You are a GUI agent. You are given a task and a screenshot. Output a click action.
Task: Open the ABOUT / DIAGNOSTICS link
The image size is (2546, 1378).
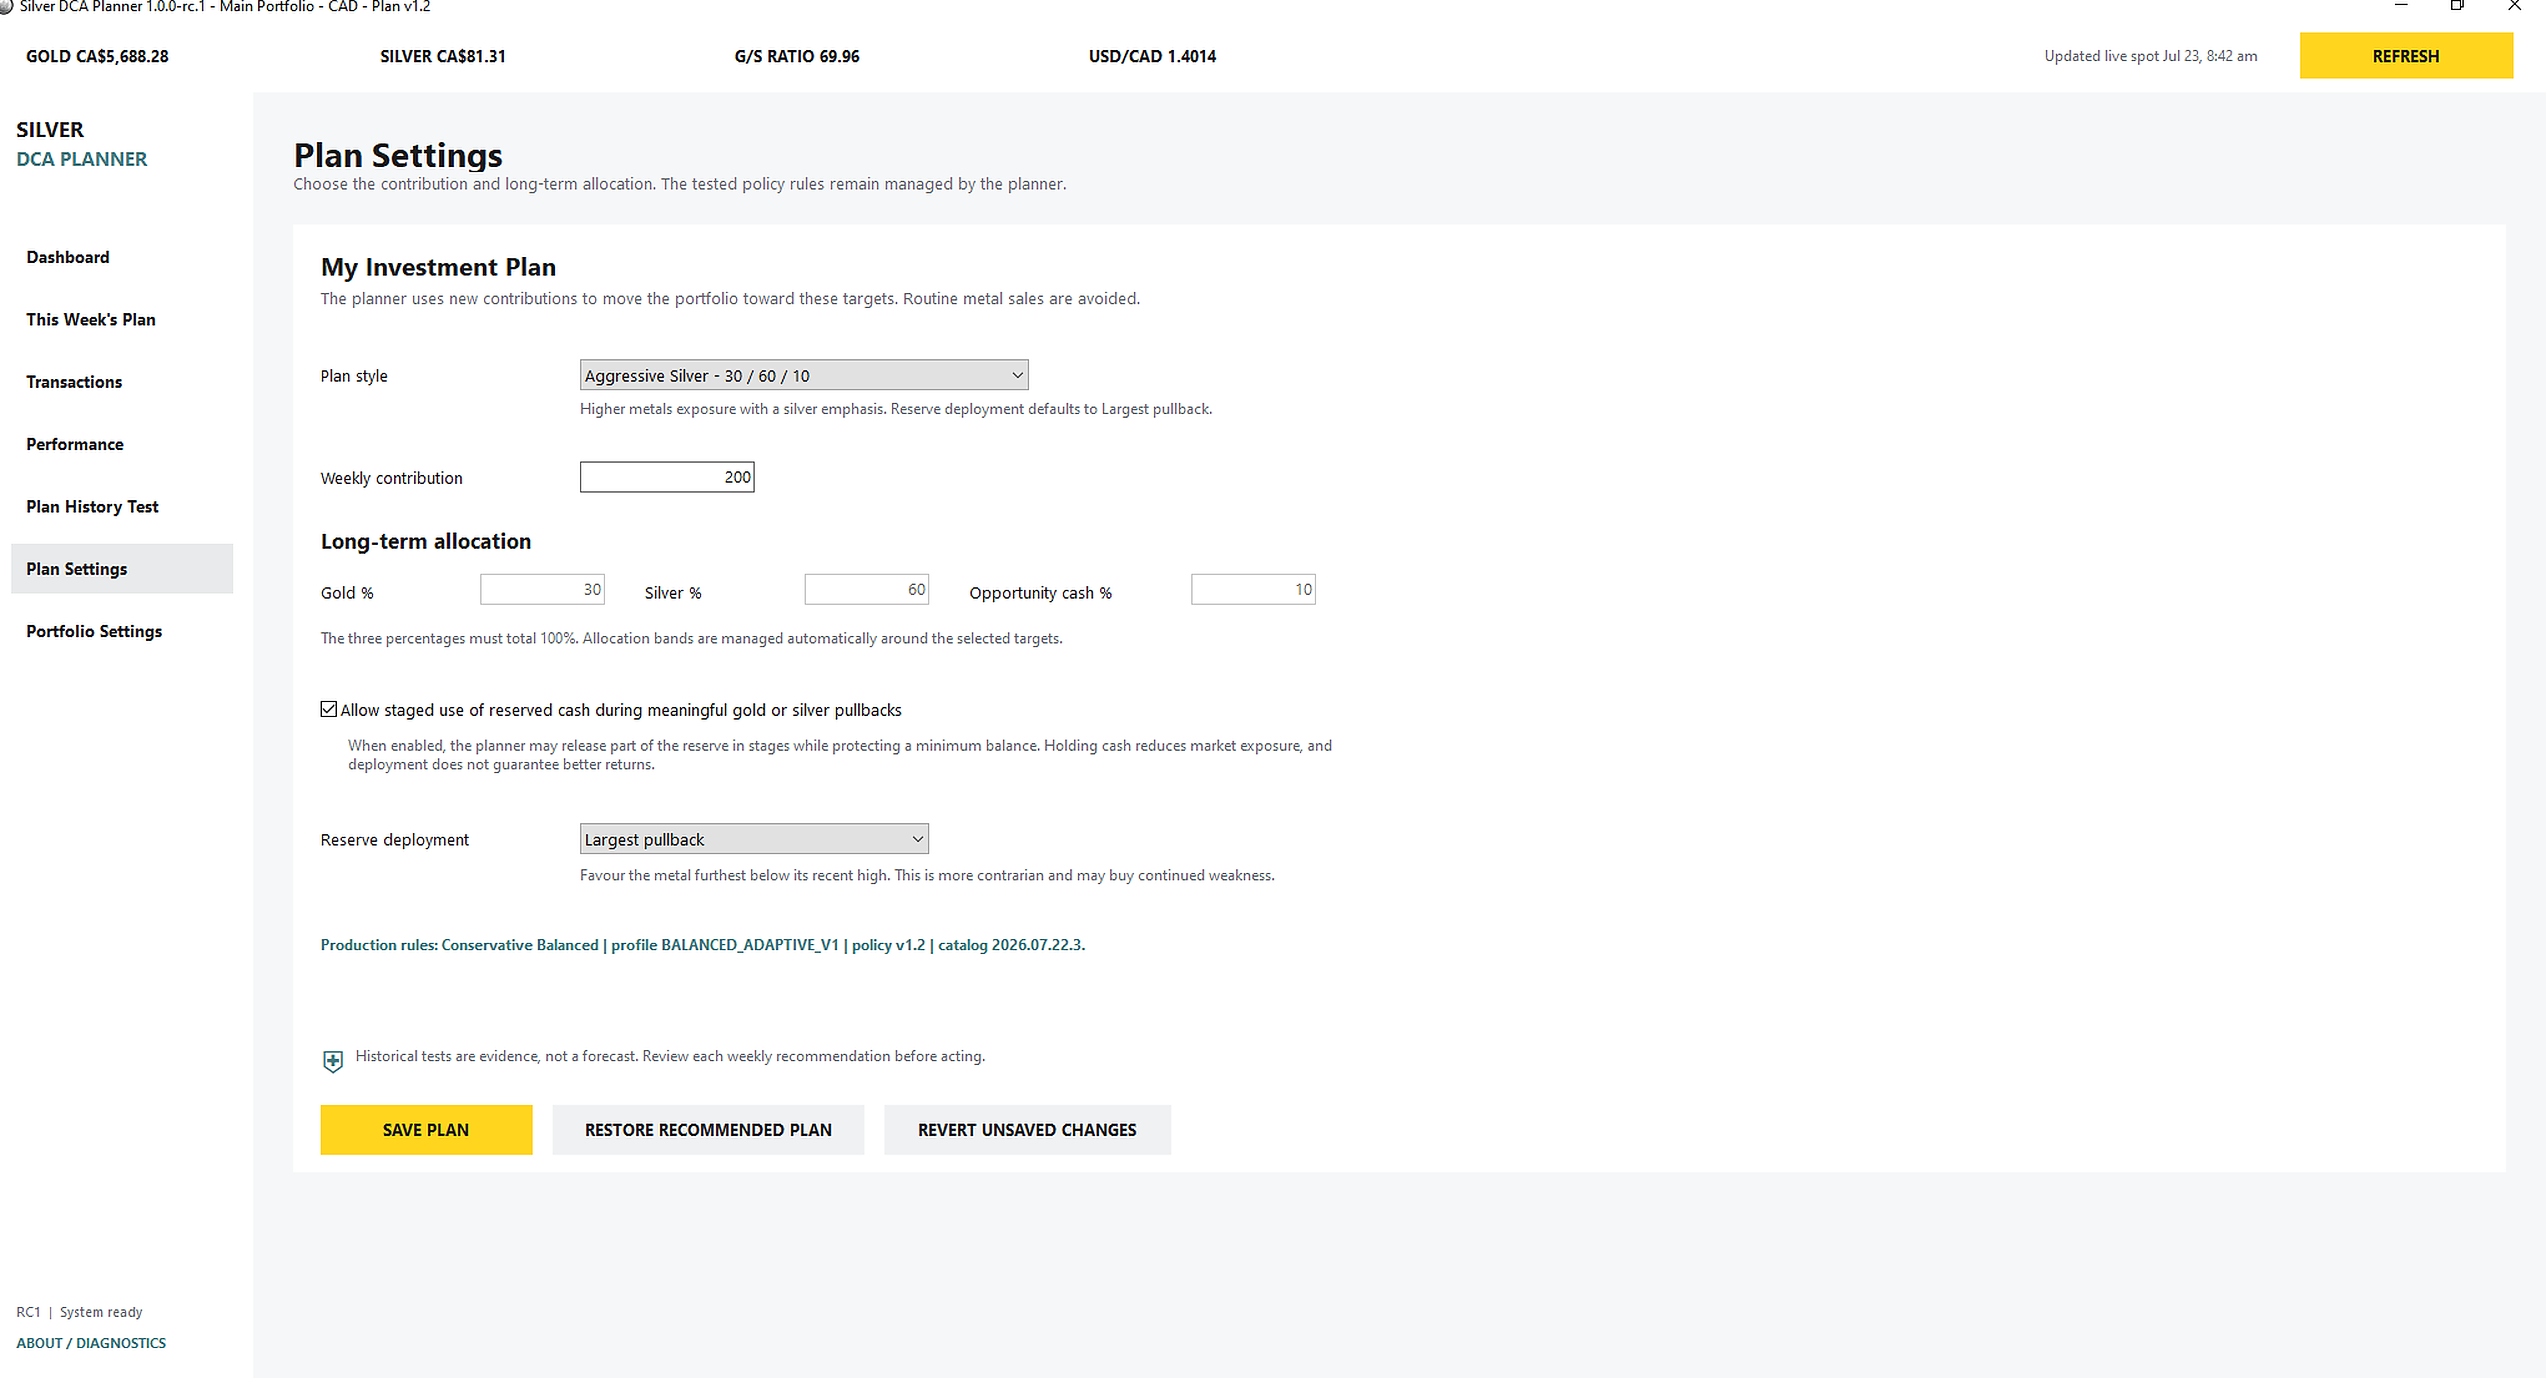[91, 1342]
